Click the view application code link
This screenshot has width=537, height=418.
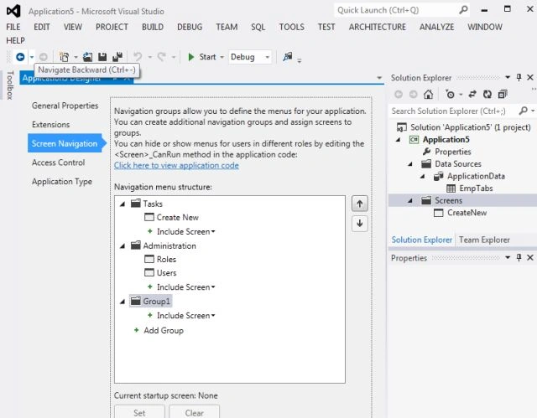[x=176, y=165]
